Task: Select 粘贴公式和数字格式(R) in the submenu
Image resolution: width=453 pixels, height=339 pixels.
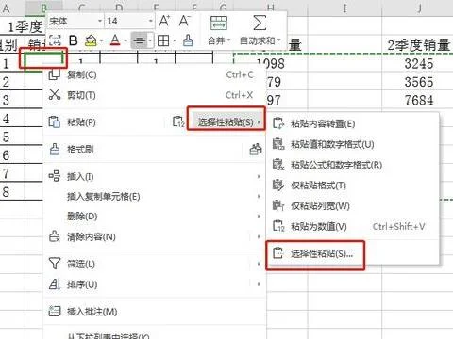Action: 352,165
